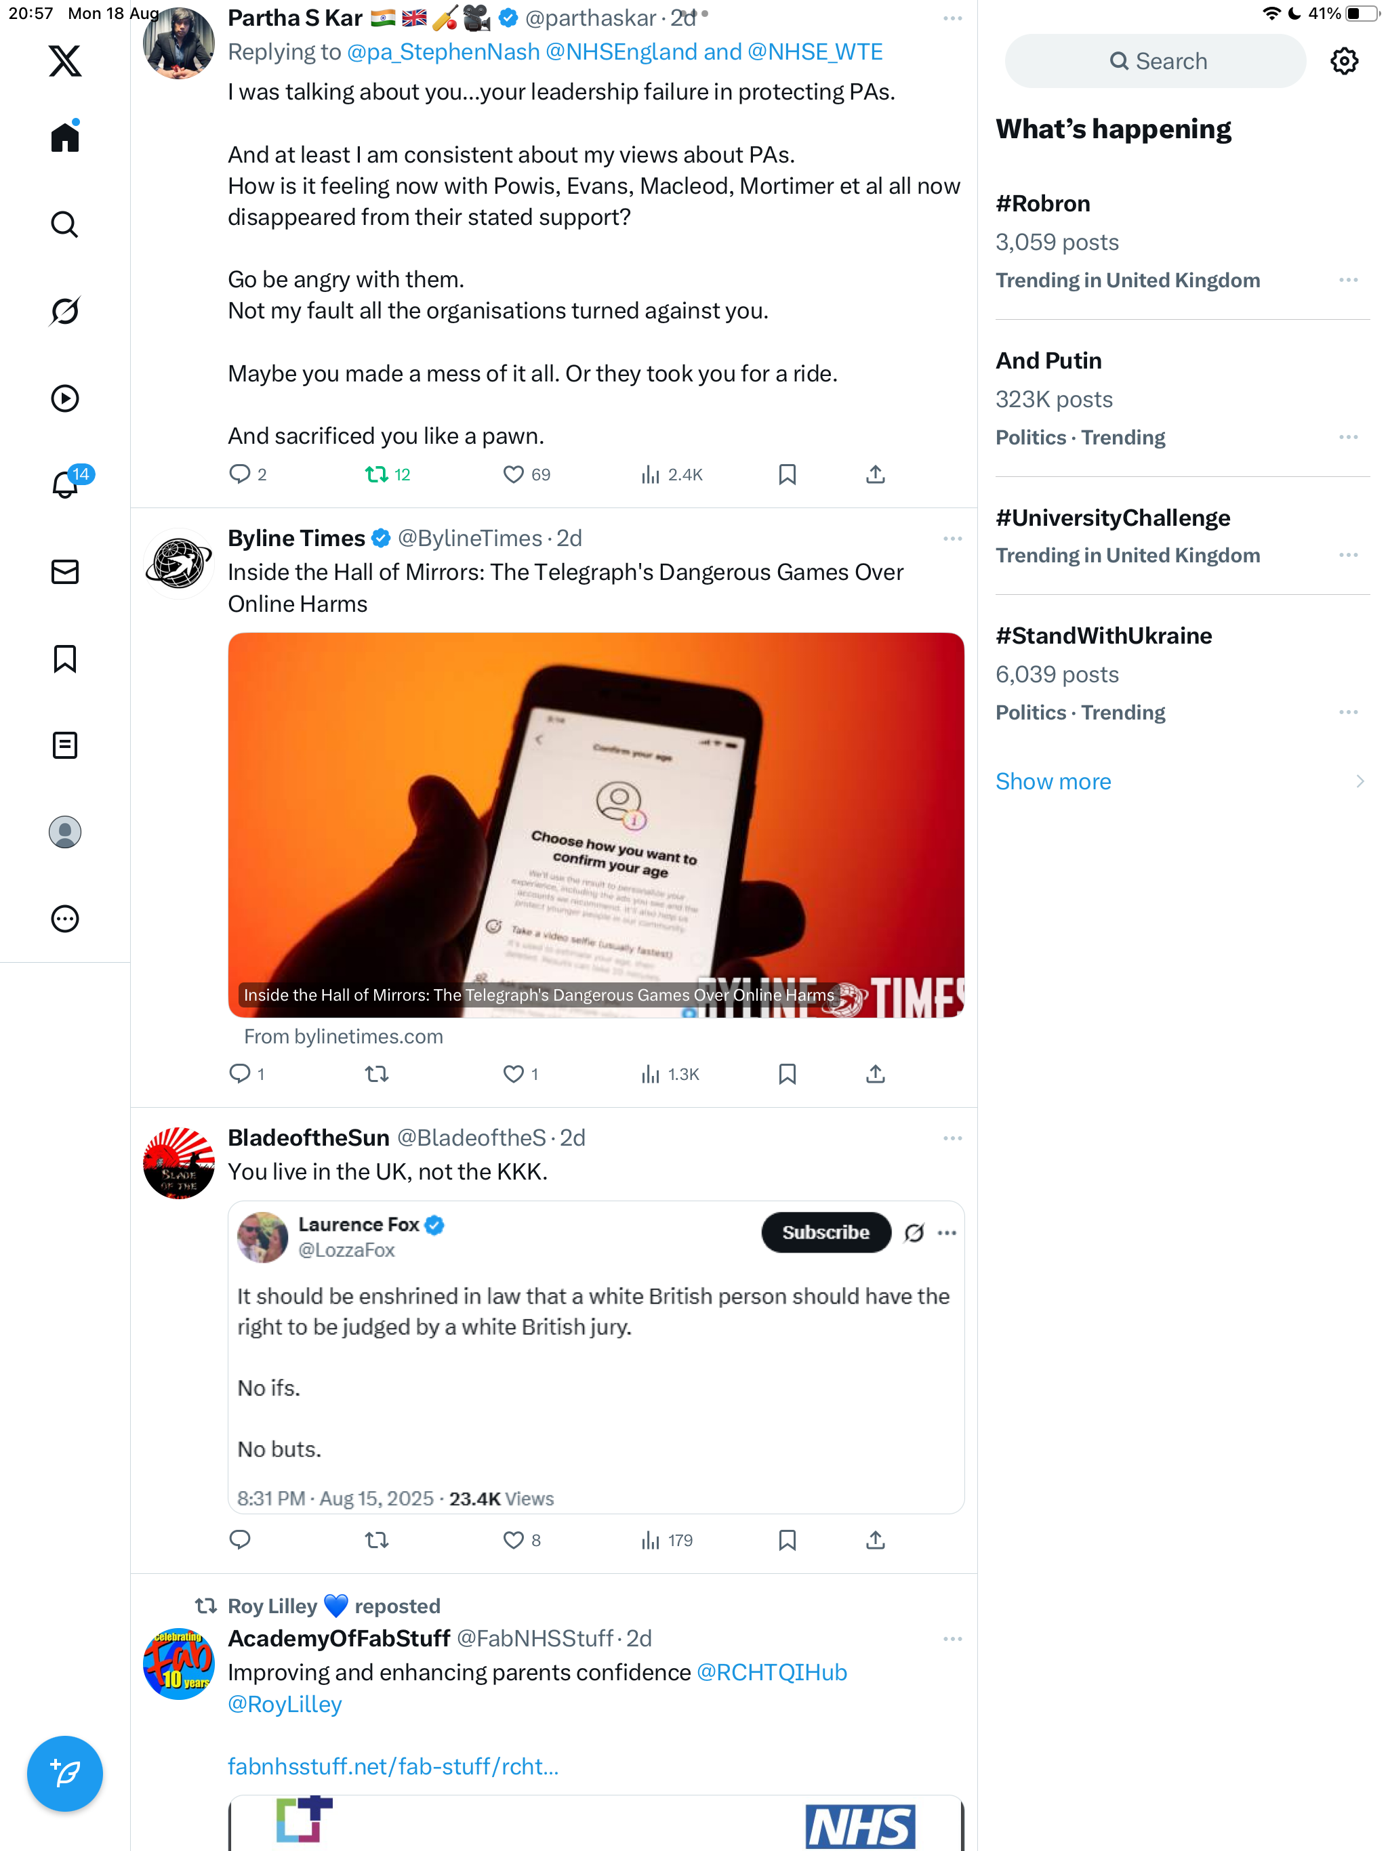This screenshot has width=1388, height=1851.
Task: Subscribe to Laurence Fox
Action: click(825, 1232)
